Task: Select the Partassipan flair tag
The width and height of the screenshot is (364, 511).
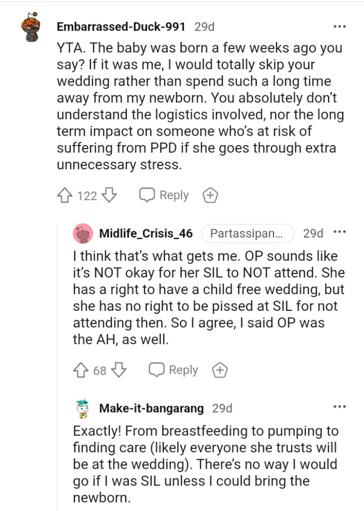Action: point(249,233)
